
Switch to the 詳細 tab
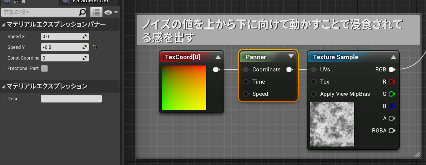click(29, 1)
